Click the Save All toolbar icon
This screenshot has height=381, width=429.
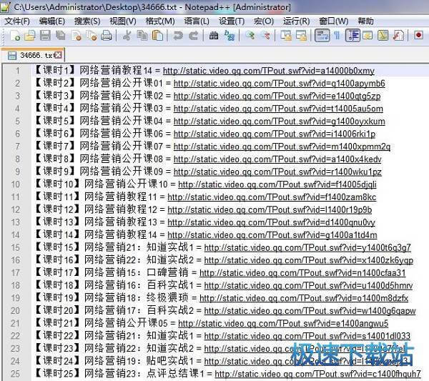61,36
